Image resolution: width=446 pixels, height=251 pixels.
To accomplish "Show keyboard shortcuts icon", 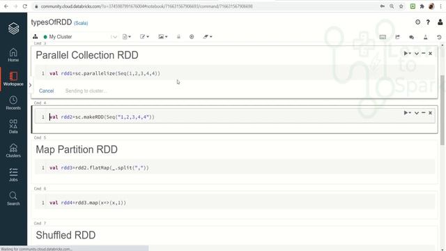I will pyautogui.click(x=383, y=37).
